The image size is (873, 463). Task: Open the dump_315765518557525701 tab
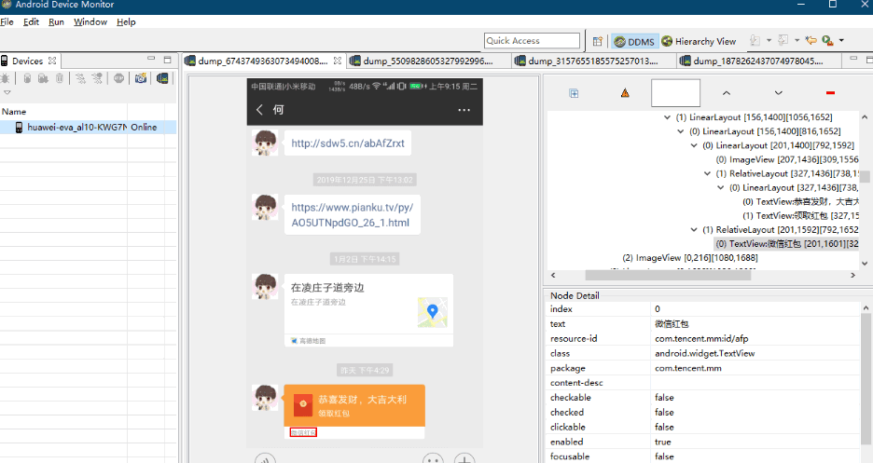pos(592,61)
